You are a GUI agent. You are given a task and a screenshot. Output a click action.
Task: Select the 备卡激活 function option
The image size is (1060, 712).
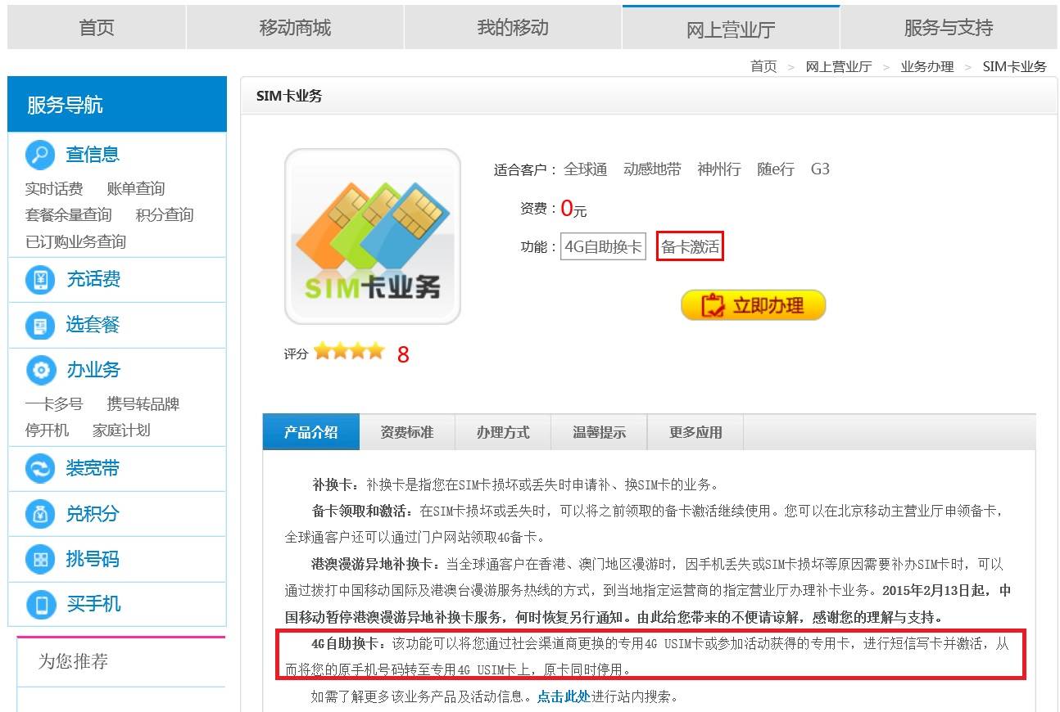tap(691, 246)
